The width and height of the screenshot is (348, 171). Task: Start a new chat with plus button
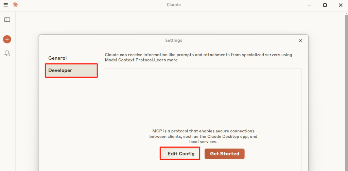pos(7,39)
